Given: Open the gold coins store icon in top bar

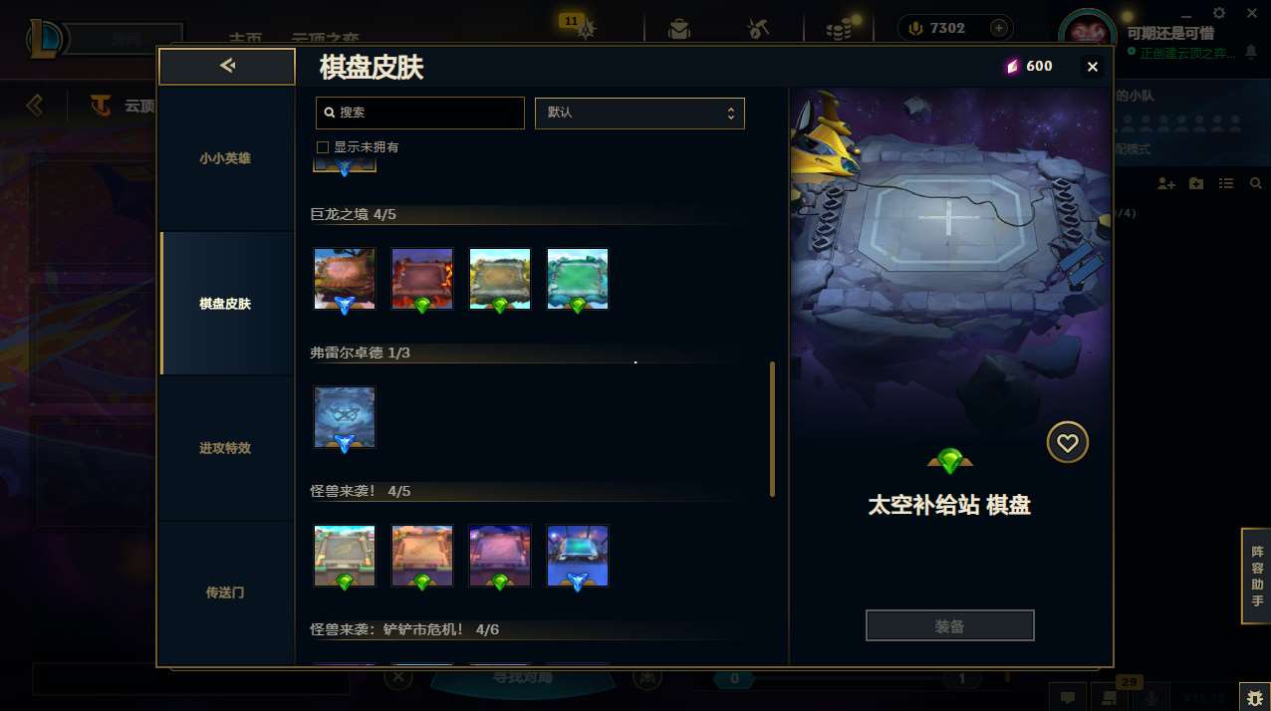Looking at the screenshot, I should coord(840,29).
